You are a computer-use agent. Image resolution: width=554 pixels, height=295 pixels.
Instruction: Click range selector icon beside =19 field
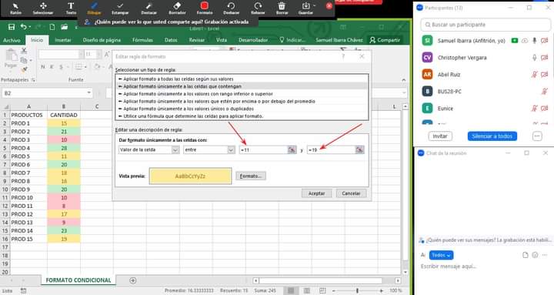(x=359, y=149)
